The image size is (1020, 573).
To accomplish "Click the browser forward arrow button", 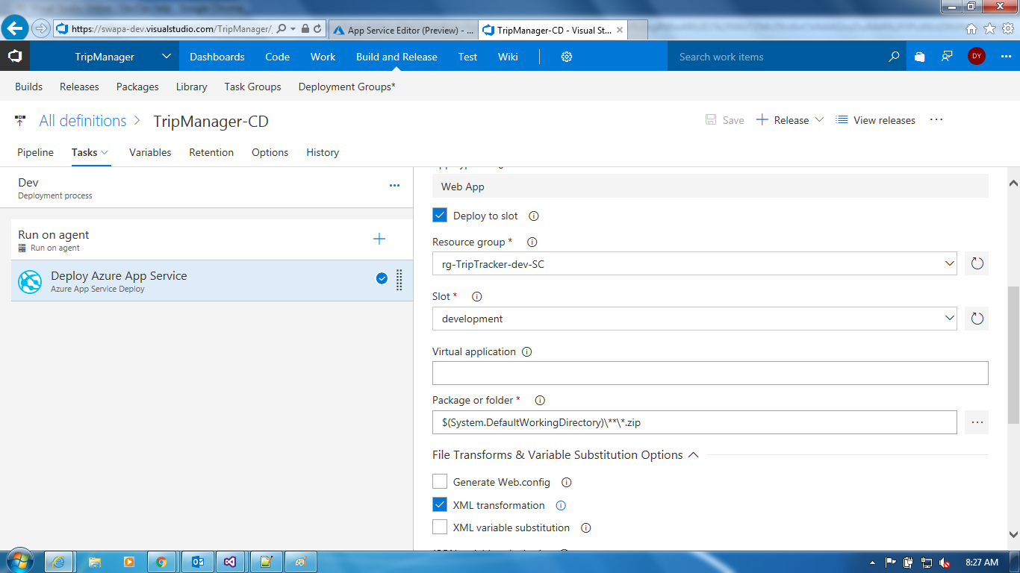I will tap(41, 28).
